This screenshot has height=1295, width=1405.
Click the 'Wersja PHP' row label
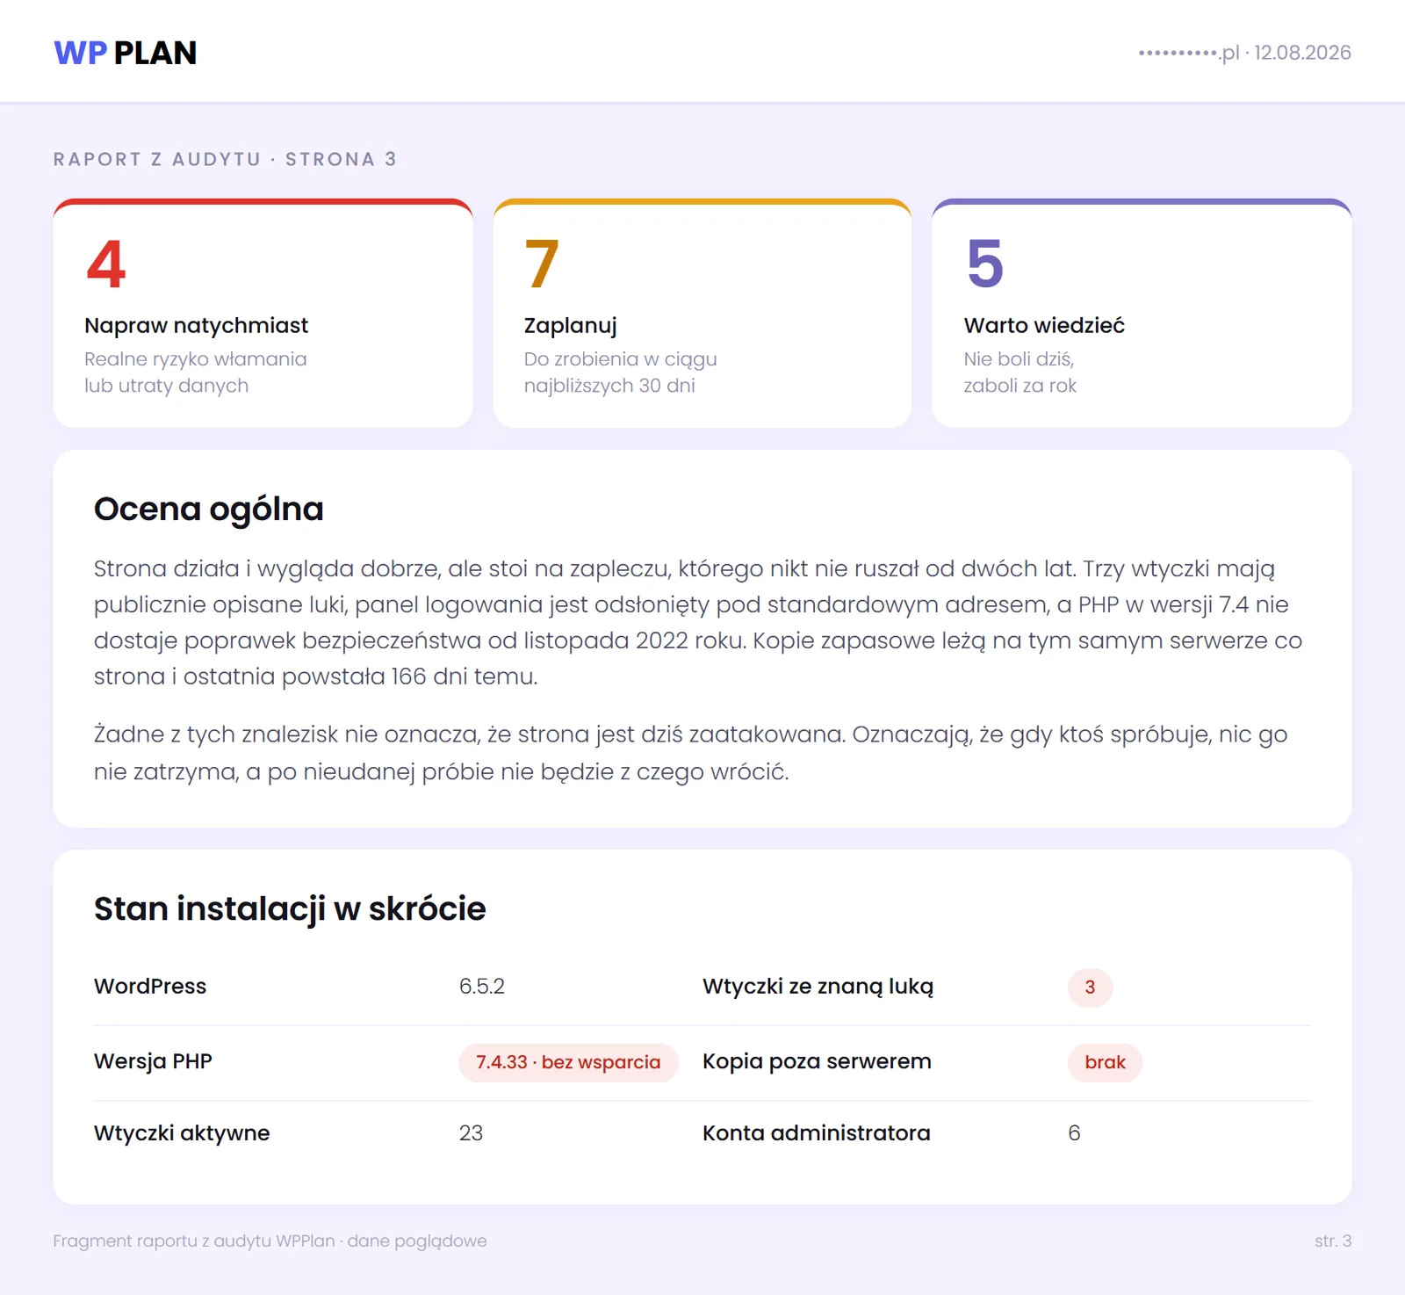153,1061
